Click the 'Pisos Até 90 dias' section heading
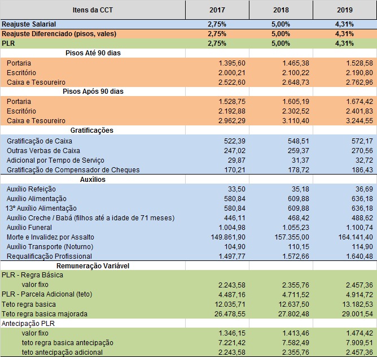 (93, 53)
